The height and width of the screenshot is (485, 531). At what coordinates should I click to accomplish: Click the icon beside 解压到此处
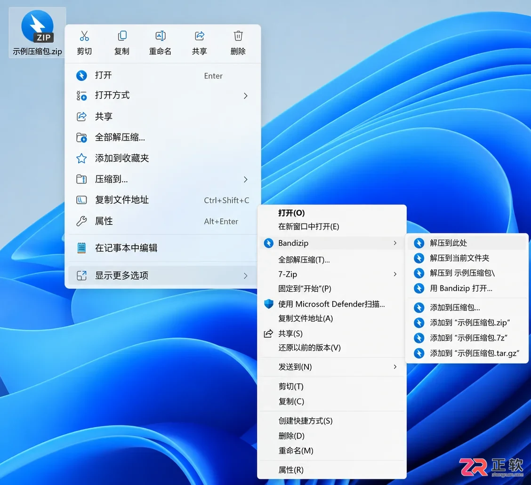click(419, 243)
